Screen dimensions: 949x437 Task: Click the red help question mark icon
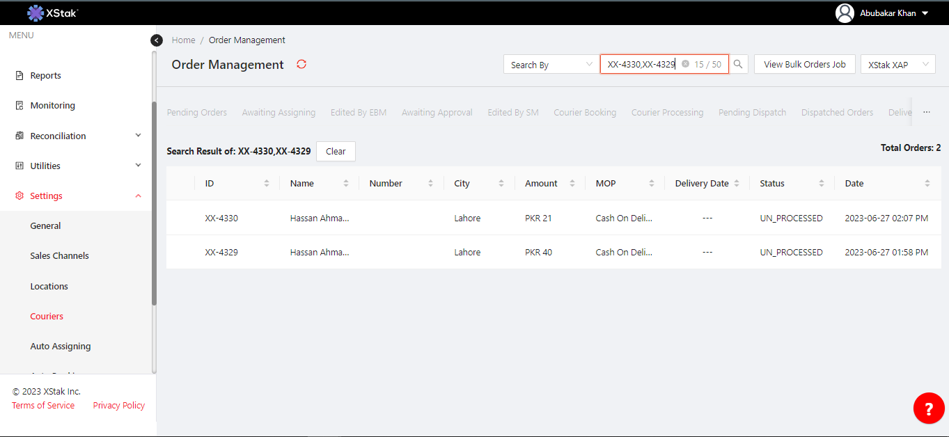coord(929,408)
